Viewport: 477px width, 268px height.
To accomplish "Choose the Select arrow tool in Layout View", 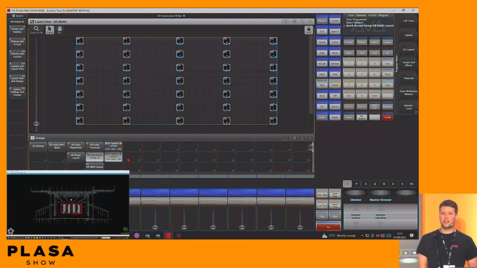I will [50, 30].
